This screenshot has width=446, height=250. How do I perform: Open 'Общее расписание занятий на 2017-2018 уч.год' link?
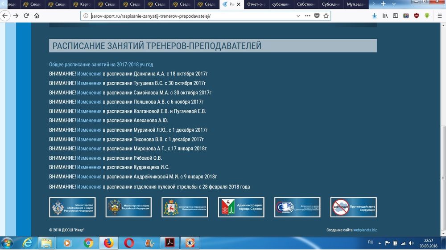point(101,65)
